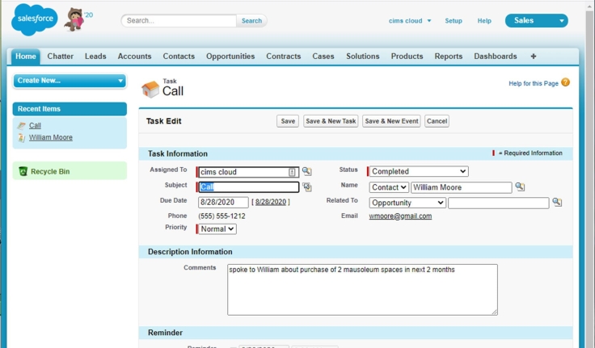
Task: Open the Sales app switcher menu
Action: coord(536,21)
